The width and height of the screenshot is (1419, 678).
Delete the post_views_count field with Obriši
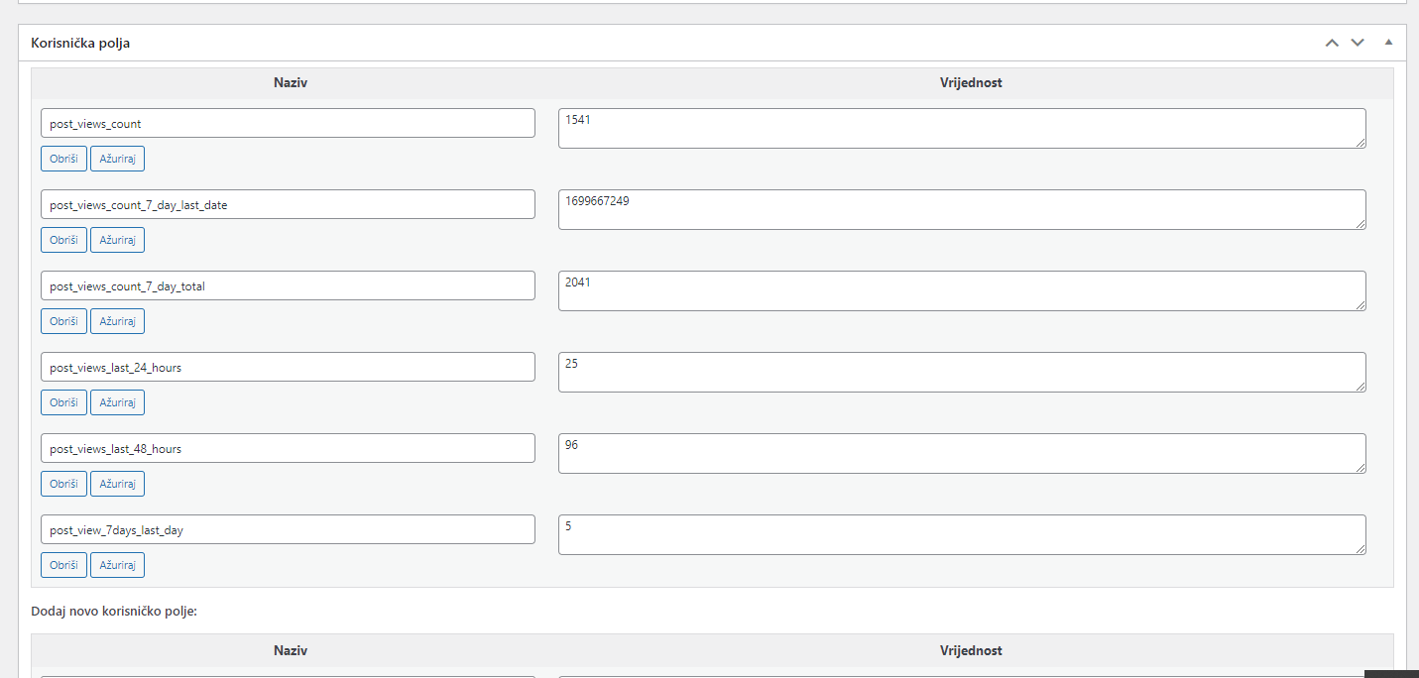tap(63, 159)
